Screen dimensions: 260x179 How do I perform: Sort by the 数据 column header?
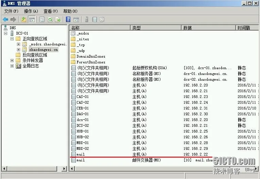tap(208, 27)
